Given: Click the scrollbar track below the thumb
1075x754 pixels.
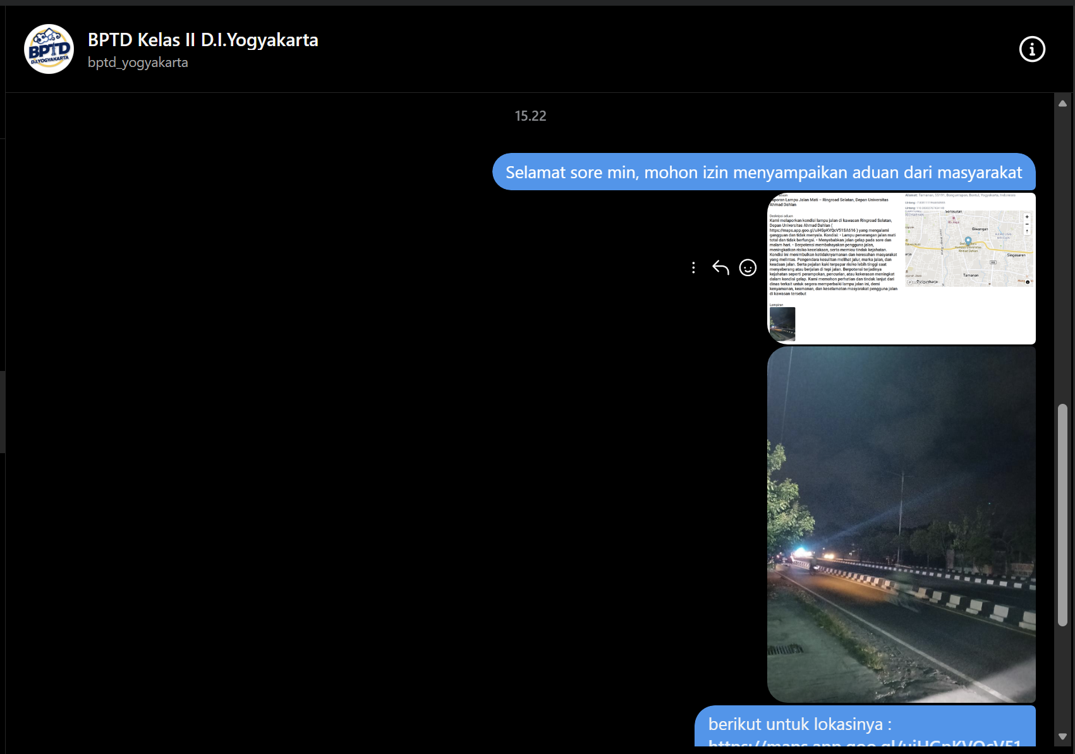Looking at the screenshot, I should (1062, 676).
